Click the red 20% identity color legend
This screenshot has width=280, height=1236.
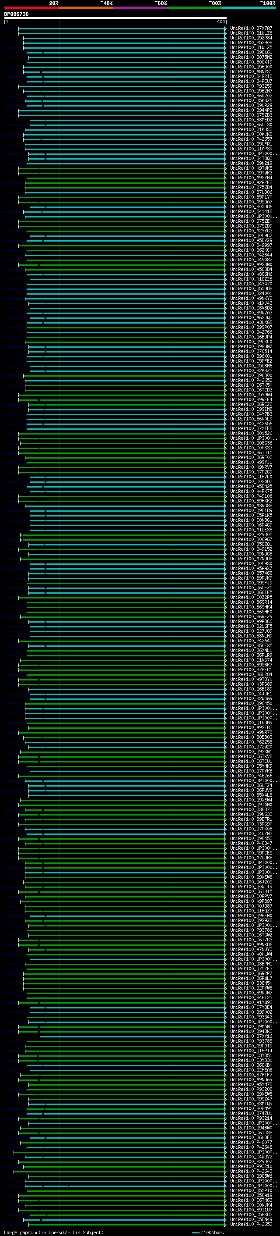tap(31, 8)
